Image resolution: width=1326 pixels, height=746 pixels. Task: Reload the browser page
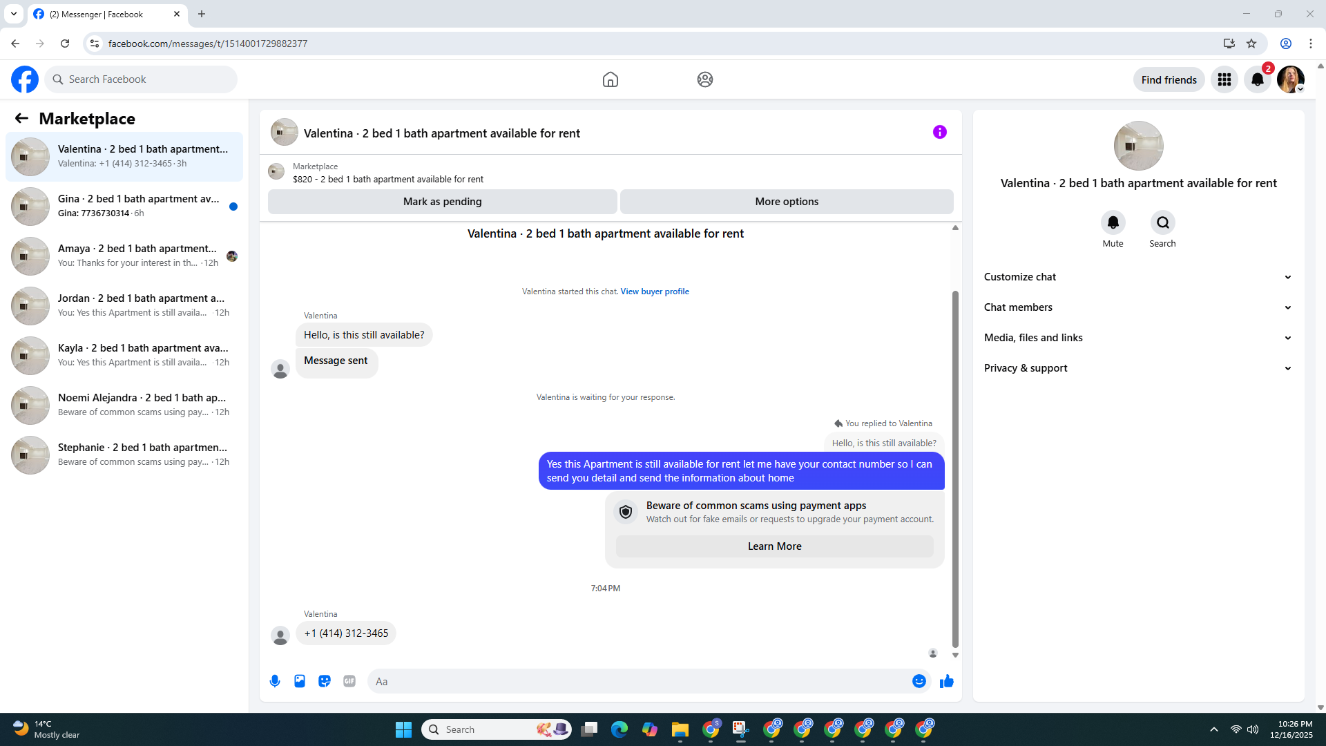pyautogui.click(x=65, y=44)
